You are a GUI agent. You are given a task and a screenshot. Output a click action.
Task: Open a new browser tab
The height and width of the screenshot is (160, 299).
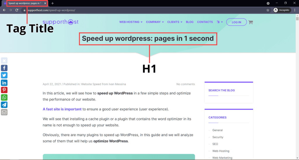[x=53, y=3]
